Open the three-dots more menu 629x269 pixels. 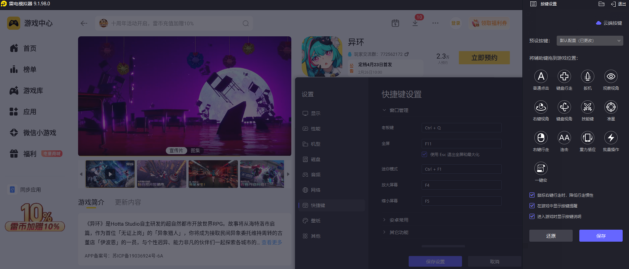point(435,23)
